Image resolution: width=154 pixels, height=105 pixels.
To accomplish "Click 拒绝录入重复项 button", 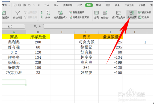I will [x=79, y=17].
